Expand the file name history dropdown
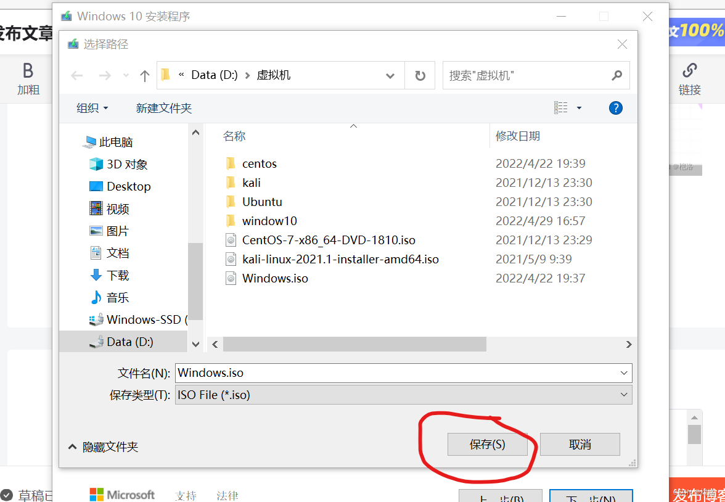 tap(625, 372)
